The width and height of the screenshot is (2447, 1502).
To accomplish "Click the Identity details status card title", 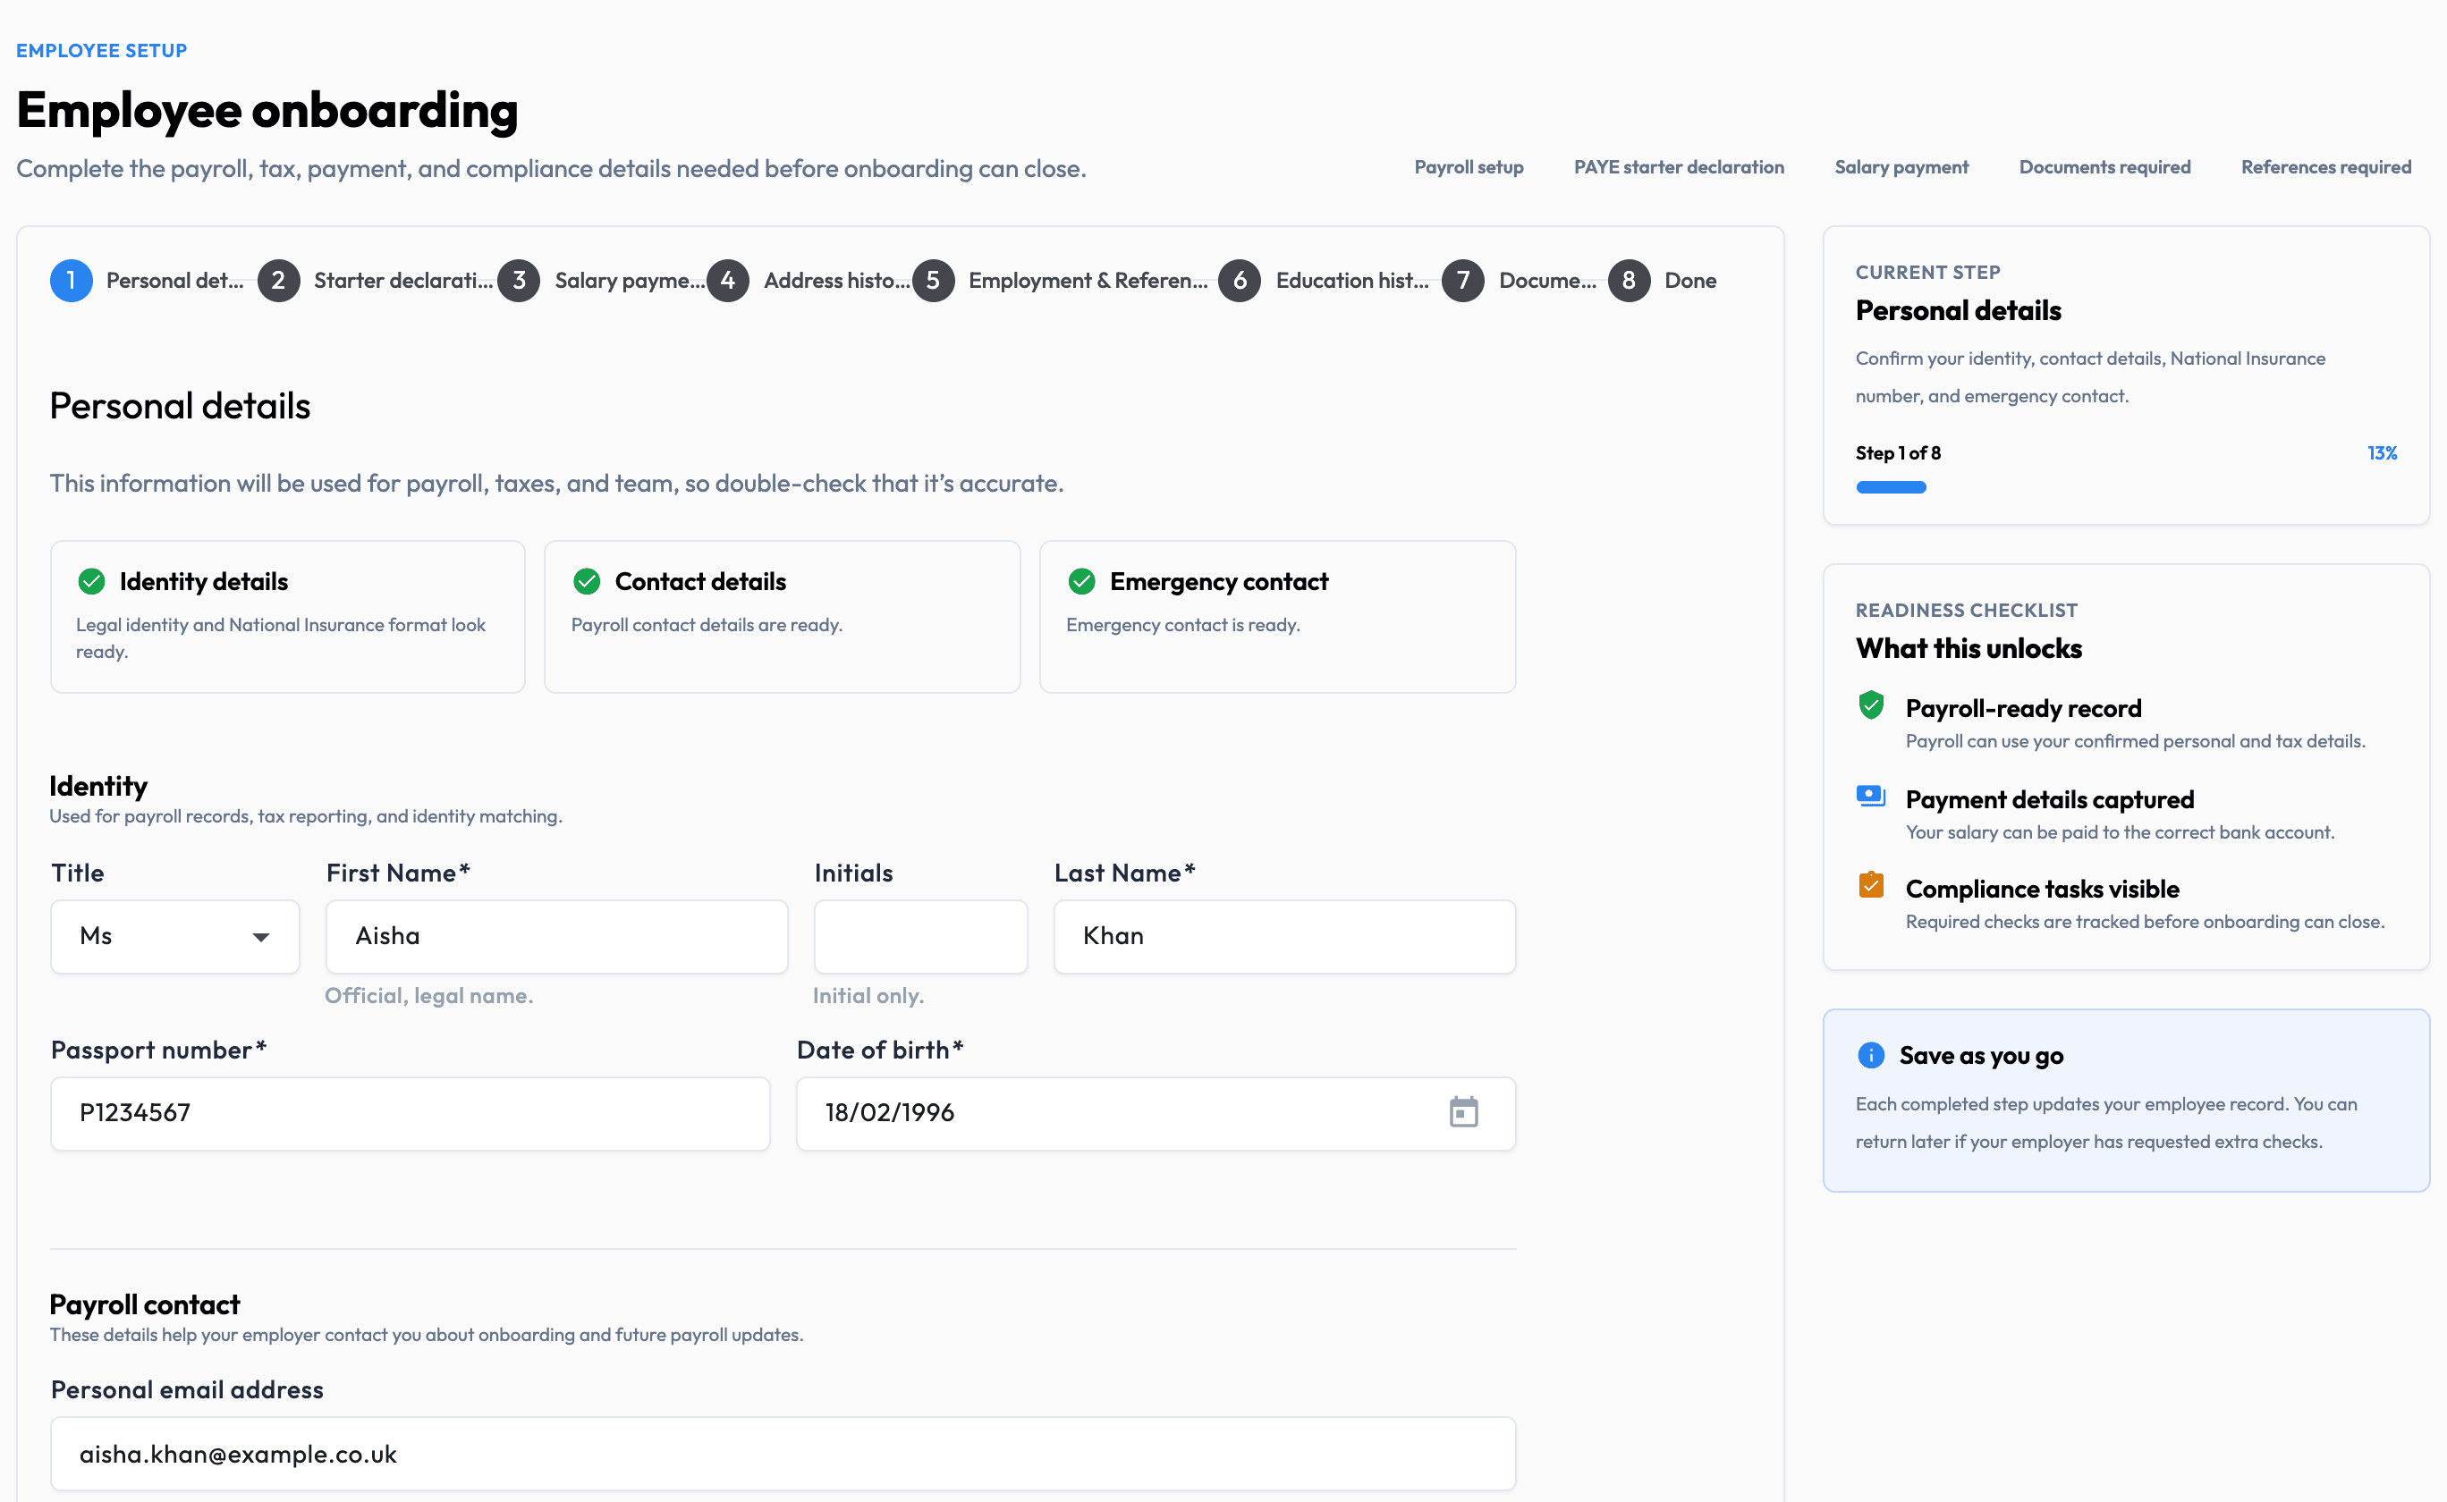I will pos(204,581).
